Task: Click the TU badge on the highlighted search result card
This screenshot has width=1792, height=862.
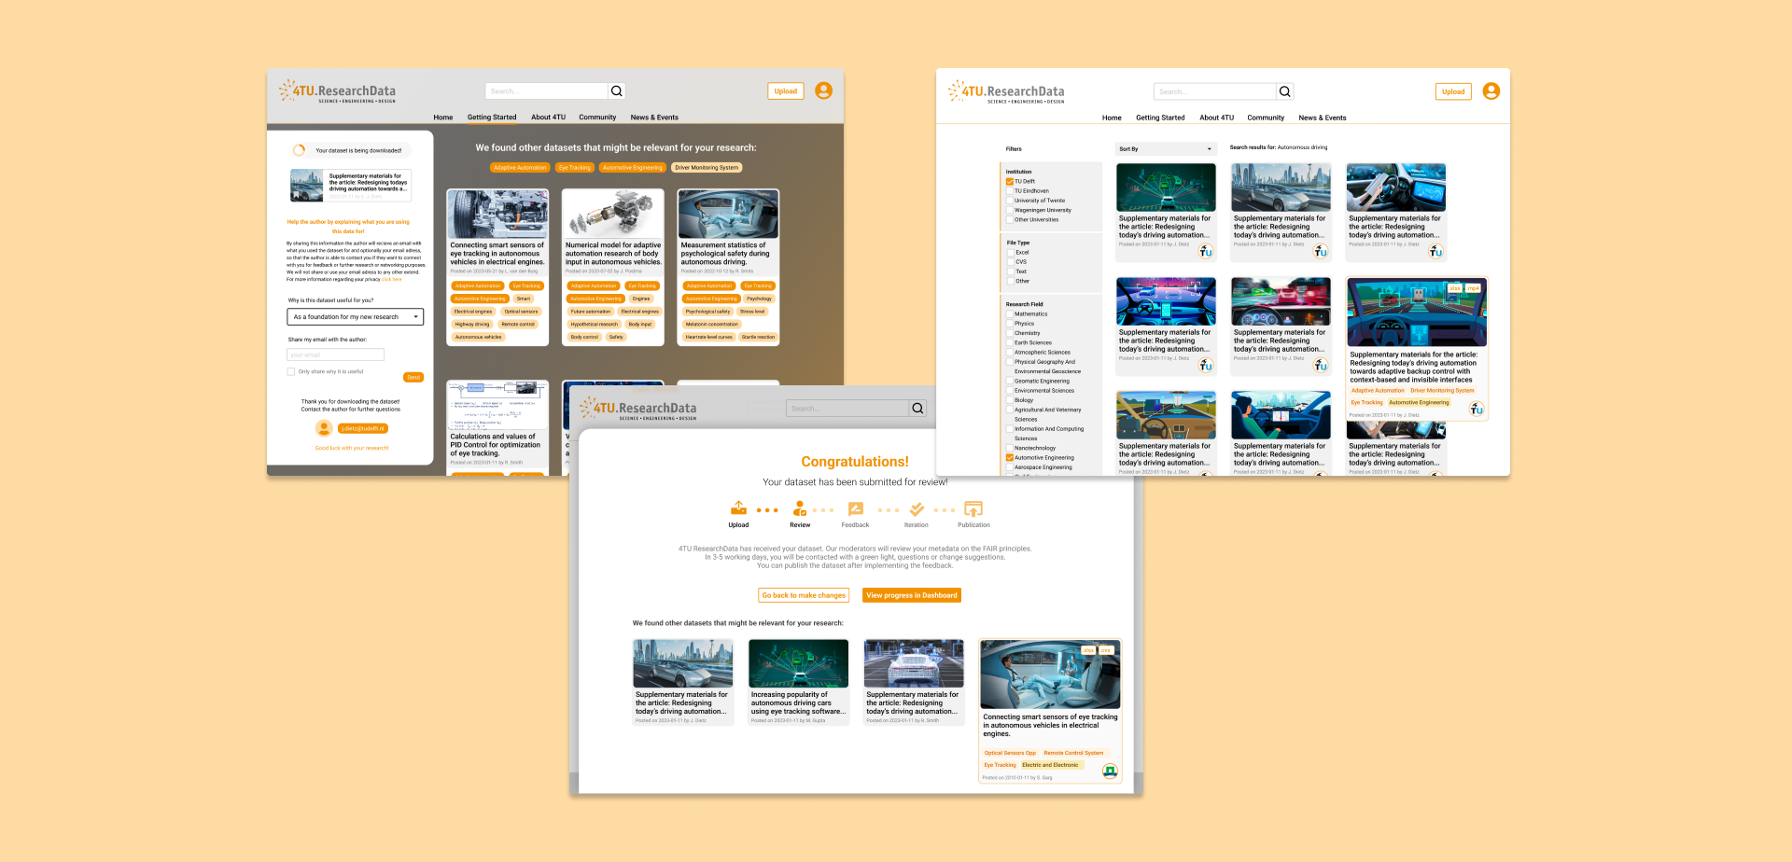Action: 1477,409
